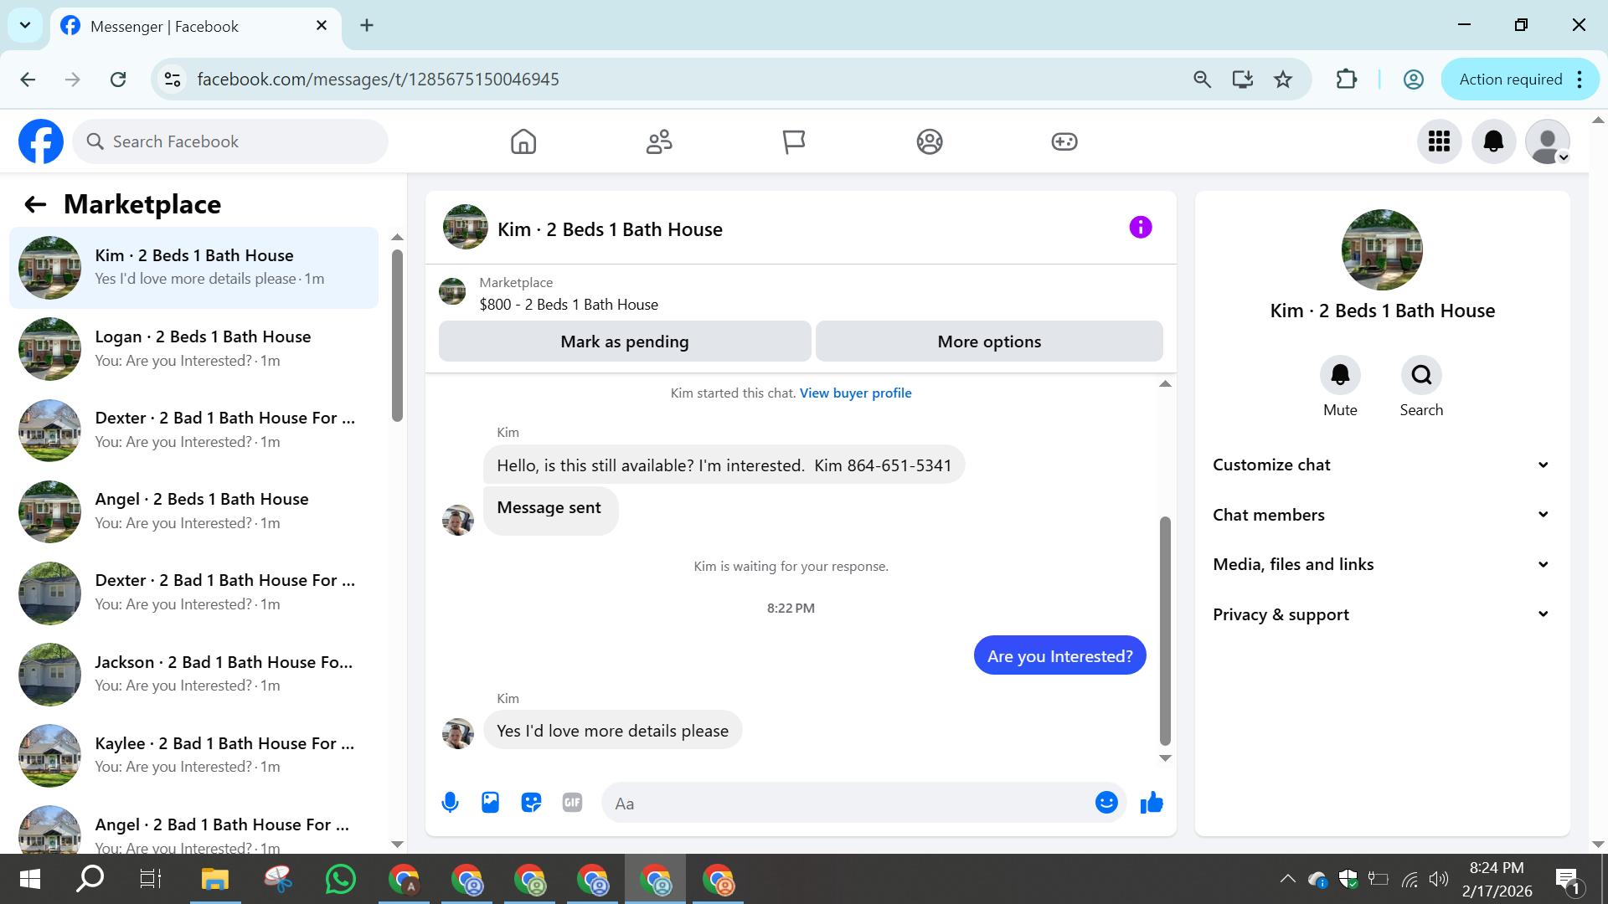Mute this conversation with bell icon

[x=1340, y=375]
